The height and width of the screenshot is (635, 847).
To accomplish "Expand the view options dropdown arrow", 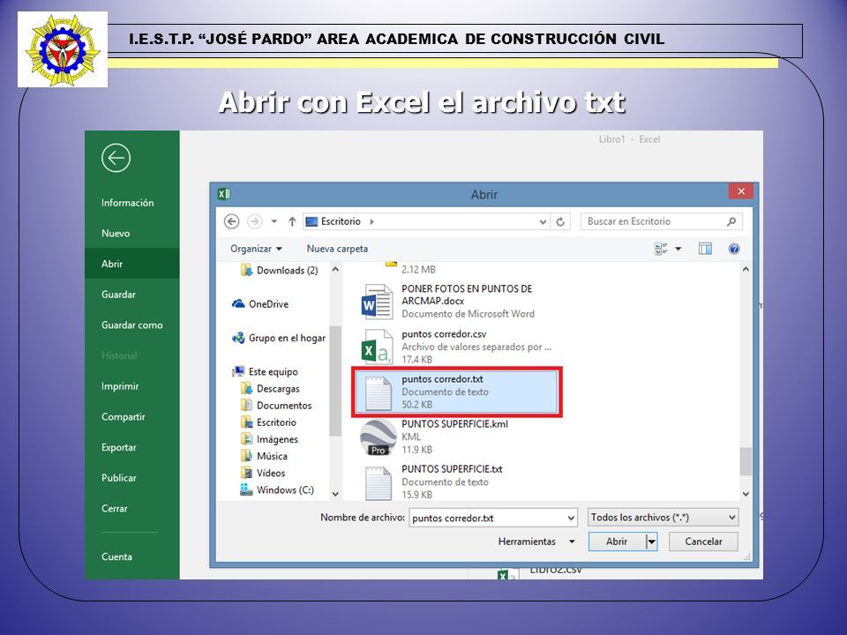I will point(678,249).
